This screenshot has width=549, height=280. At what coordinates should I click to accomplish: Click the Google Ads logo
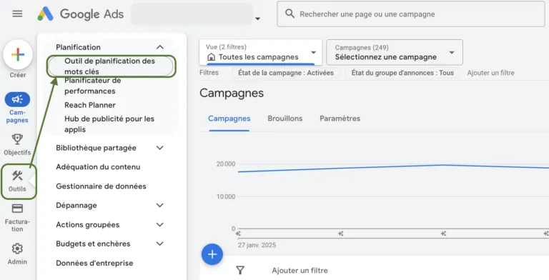coord(81,14)
